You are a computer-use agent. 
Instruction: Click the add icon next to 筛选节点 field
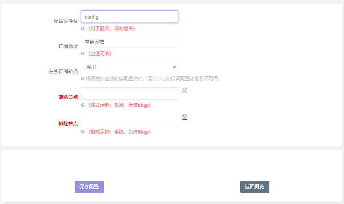tap(185, 91)
